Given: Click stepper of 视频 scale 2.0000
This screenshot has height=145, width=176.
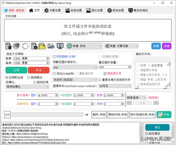Looking at the screenshot, I should [x=122, y=95].
